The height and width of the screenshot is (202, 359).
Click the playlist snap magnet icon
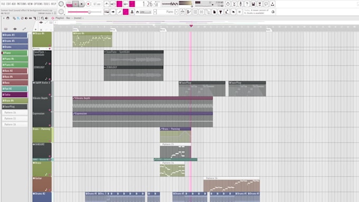8,18
